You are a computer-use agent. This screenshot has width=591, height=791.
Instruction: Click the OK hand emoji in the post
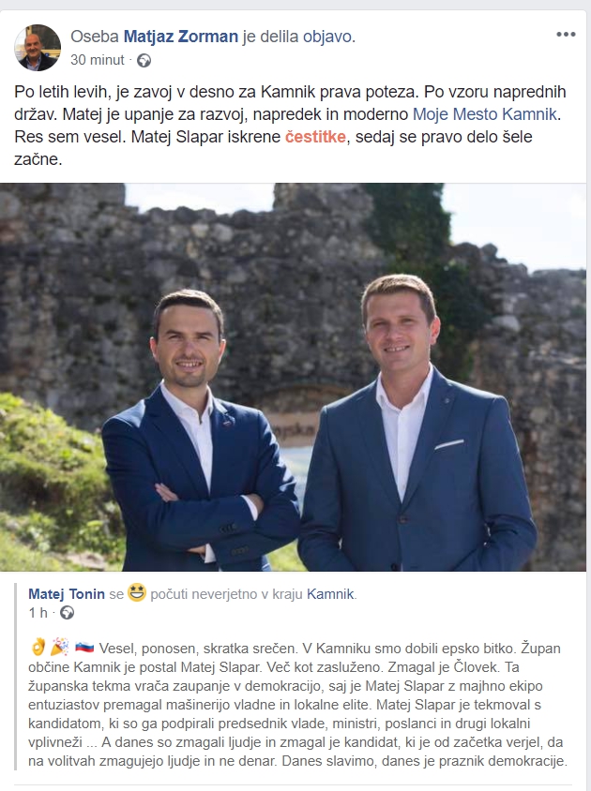[38, 647]
